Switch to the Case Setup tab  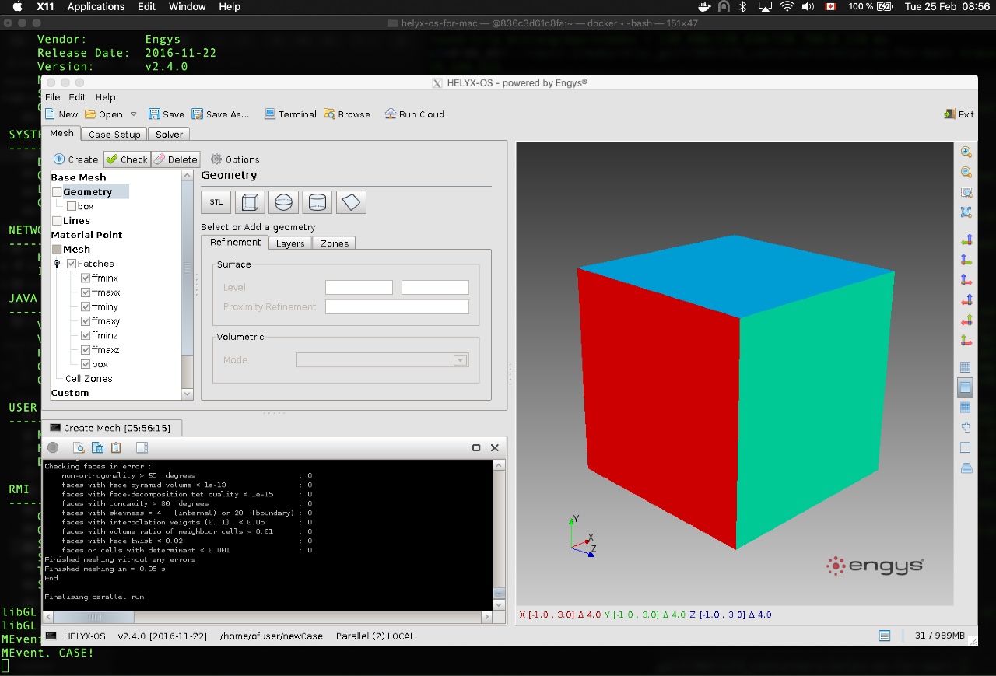click(114, 134)
